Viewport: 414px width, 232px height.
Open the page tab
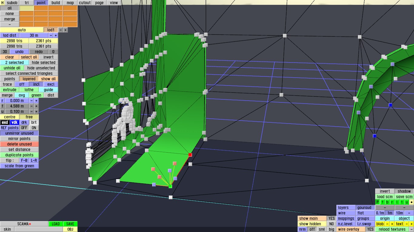[x=99, y=3]
